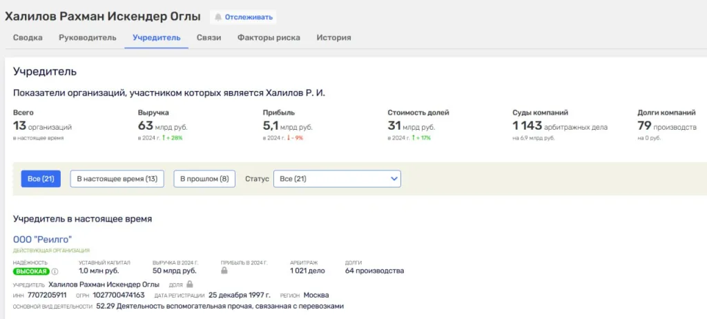Click the info icon next to ВЫСОКАЯ
Image resolution: width=707 pixels, height=319 pixels.
pos(55,271)
